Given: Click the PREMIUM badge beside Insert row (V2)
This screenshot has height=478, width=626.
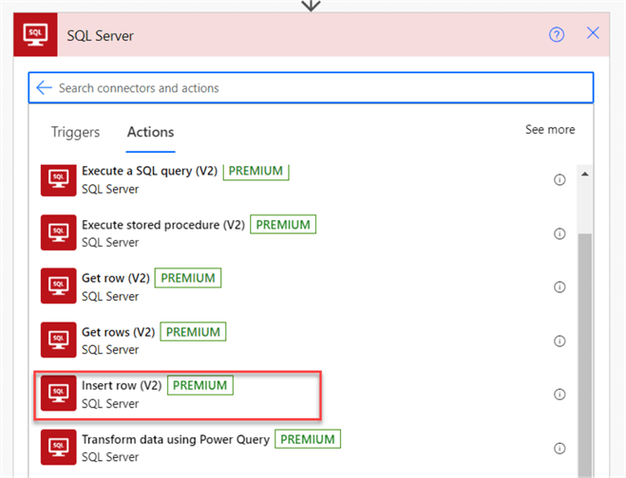Looking at the screenshot, I should tap(200, 385).
